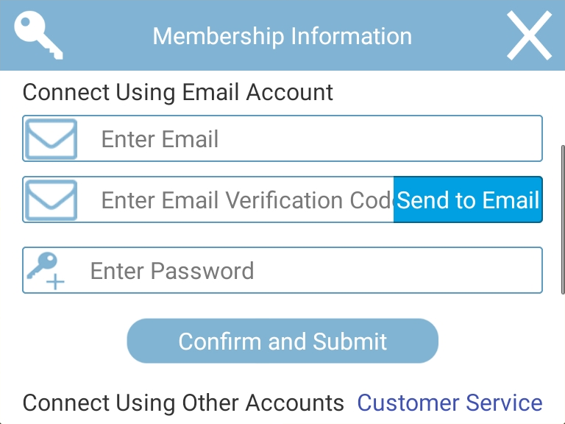
Task: Submit form with Confirm and Submit button
Action: (282, 341)
